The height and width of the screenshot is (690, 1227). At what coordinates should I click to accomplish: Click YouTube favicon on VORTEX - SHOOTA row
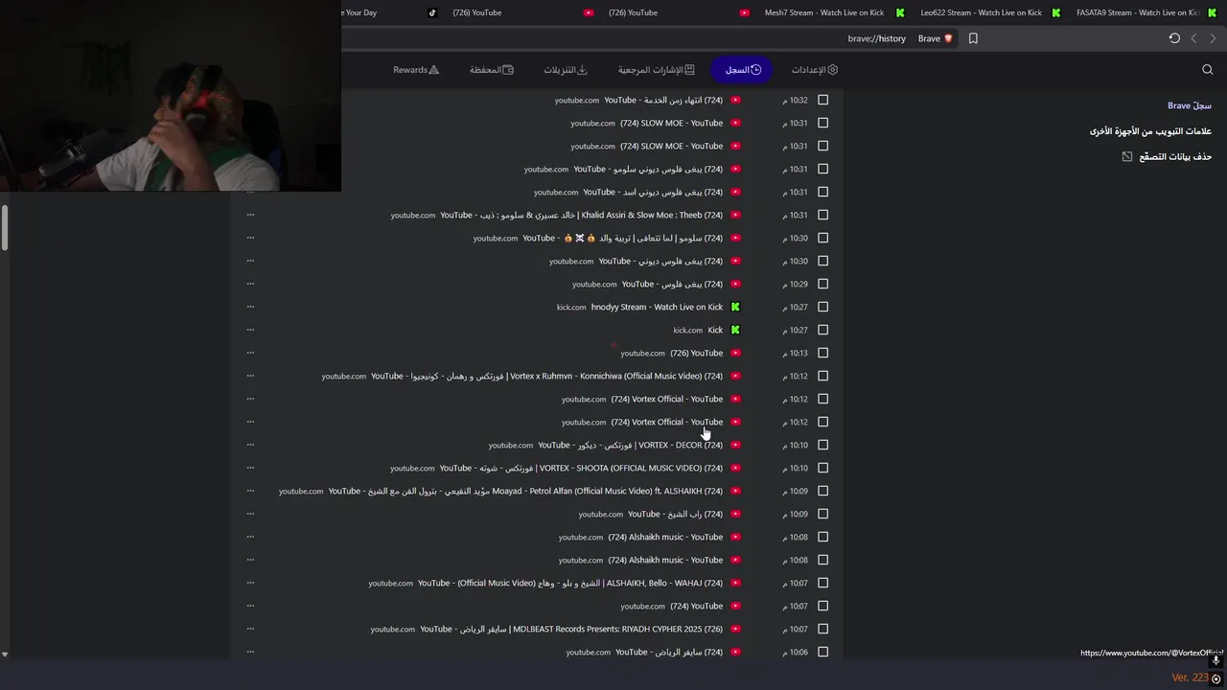point(735,468)
